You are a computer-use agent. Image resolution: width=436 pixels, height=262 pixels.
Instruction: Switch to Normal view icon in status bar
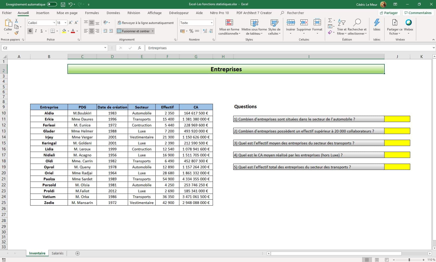coord(367,260)
